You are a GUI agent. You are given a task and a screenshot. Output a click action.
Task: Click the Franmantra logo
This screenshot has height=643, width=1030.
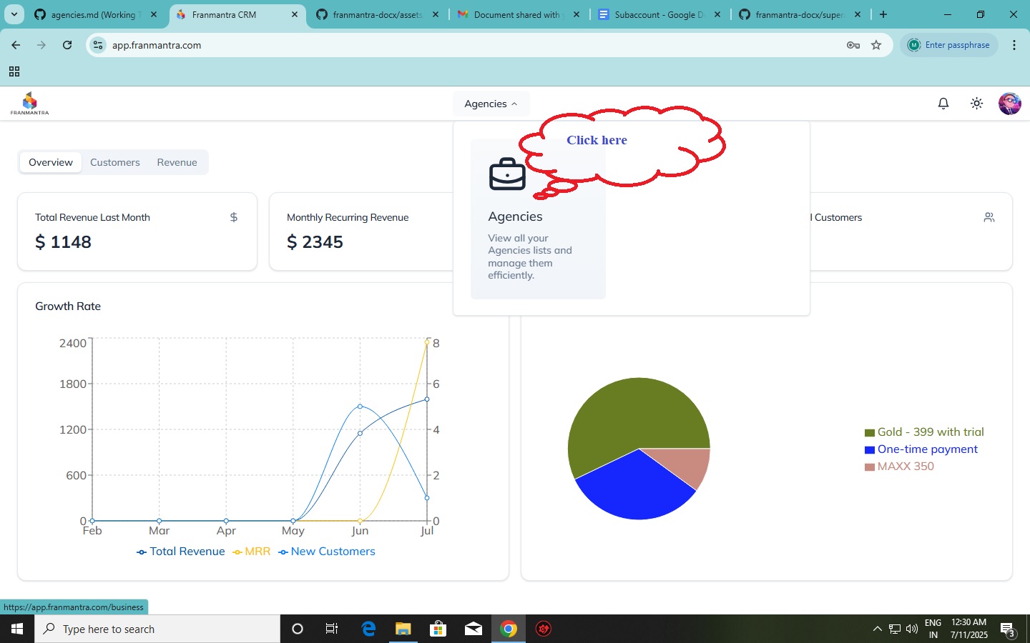pyautogui.click(x=30, y=104)
